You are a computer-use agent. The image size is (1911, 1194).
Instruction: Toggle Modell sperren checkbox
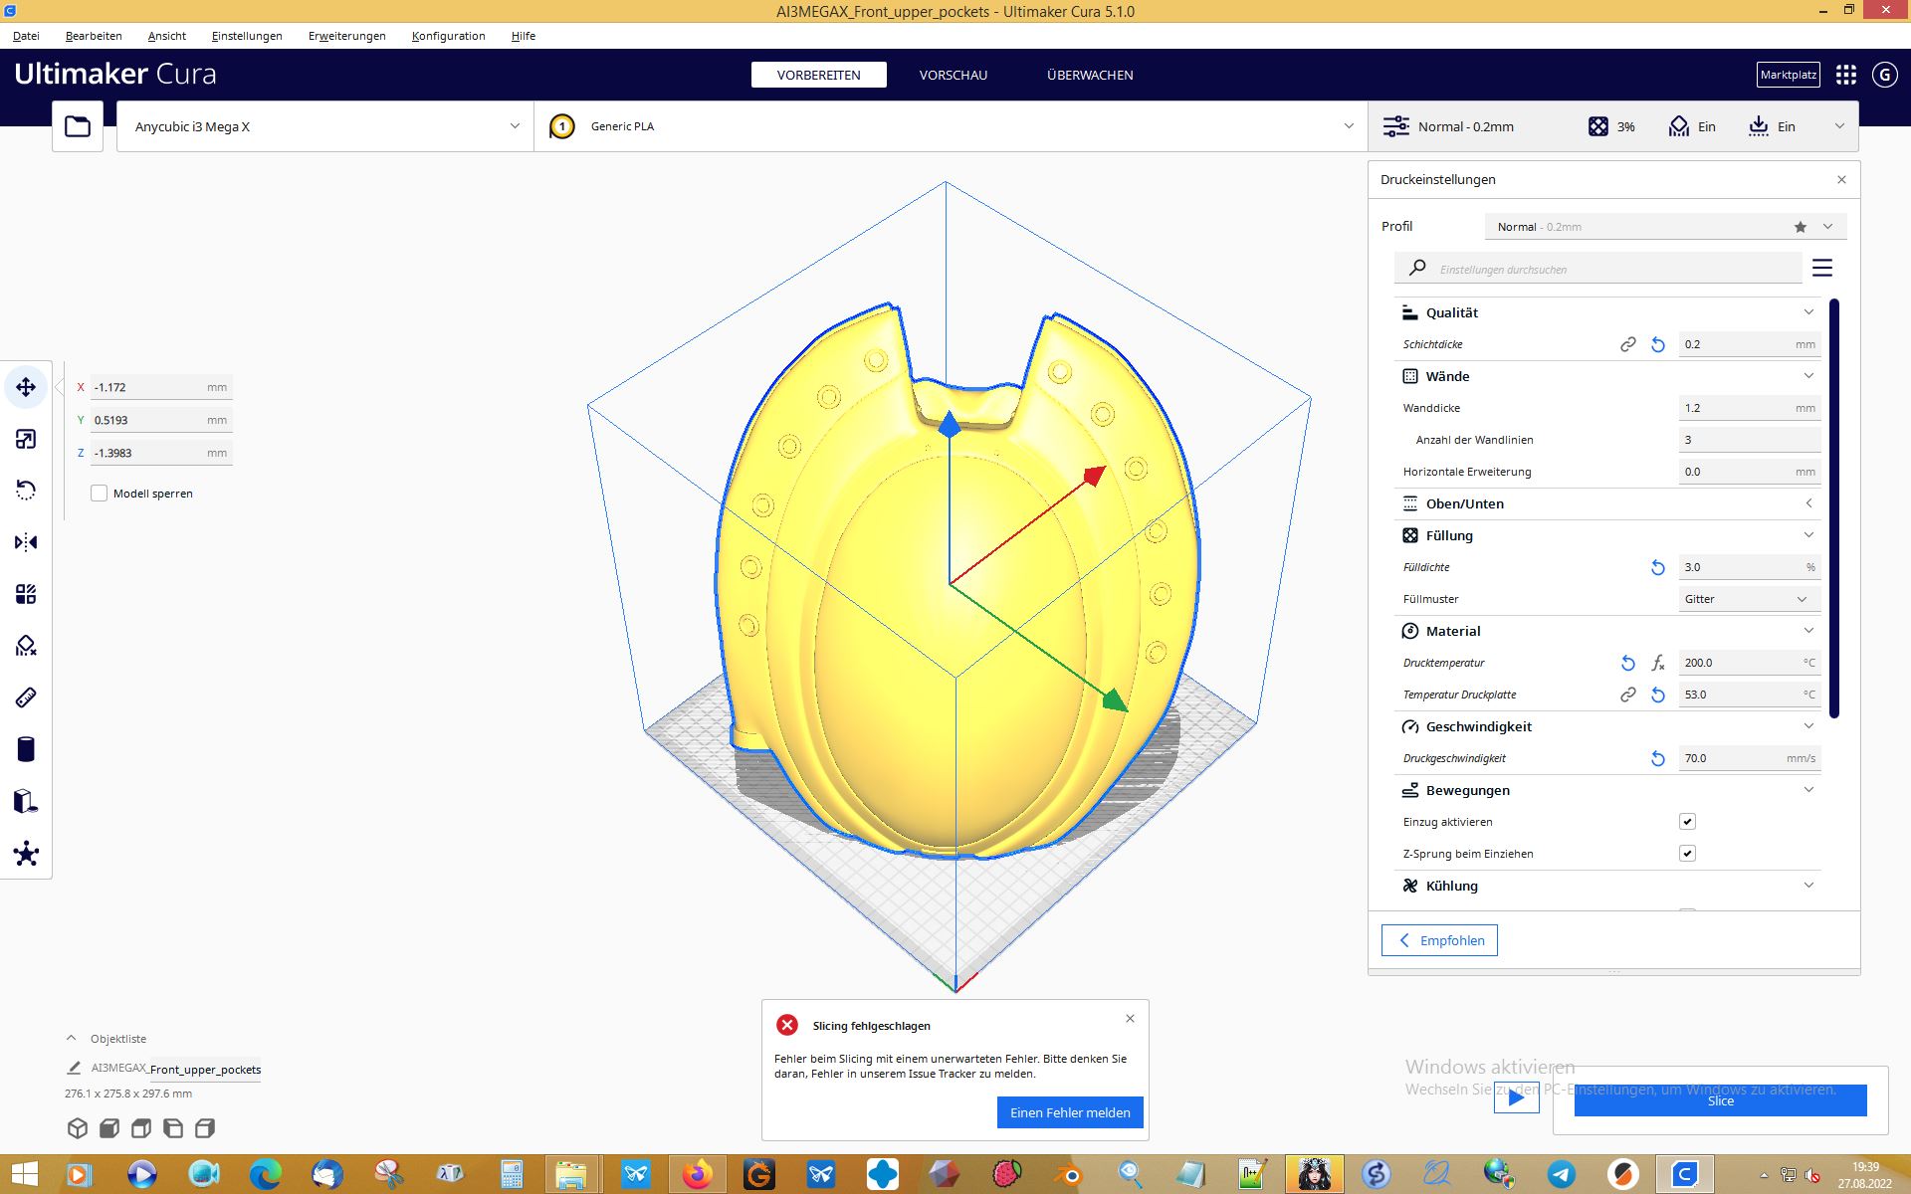[99, 494]
